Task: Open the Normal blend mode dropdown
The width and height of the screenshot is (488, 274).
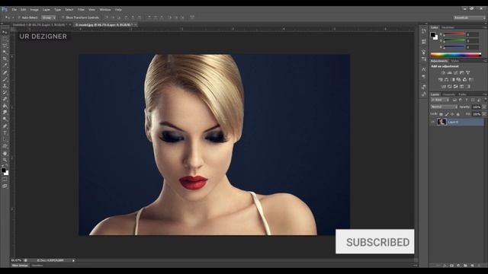Action: click(x=444, y=107)
